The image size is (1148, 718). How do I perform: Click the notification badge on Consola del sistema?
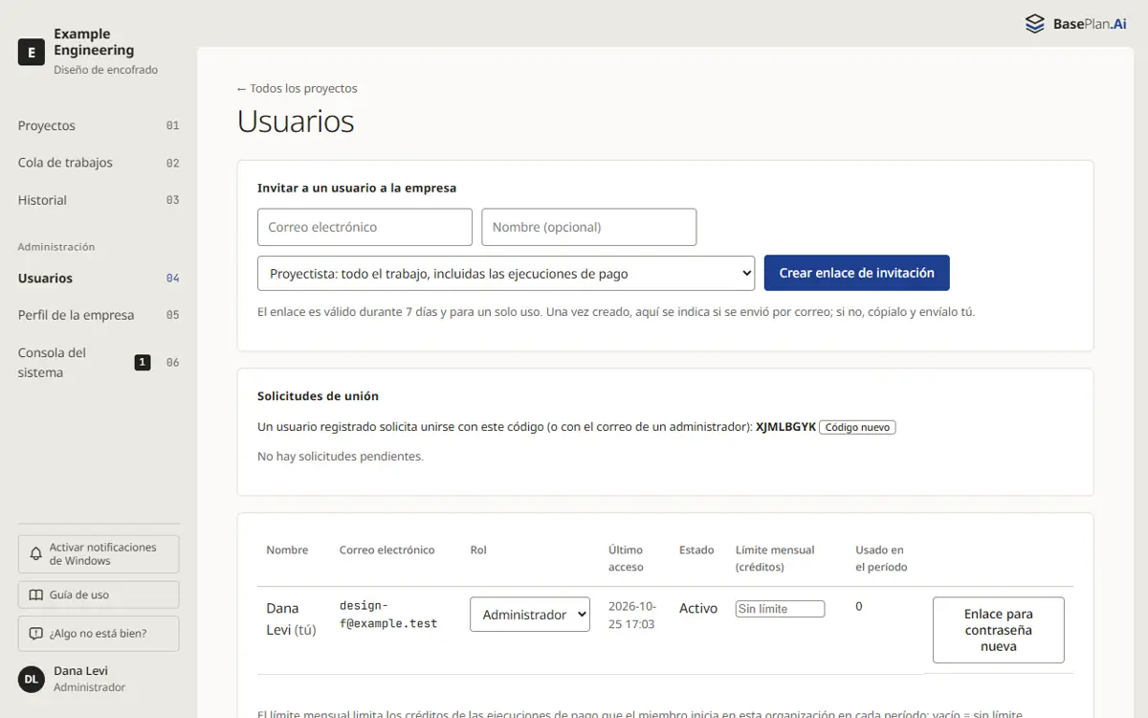point(143,362)
